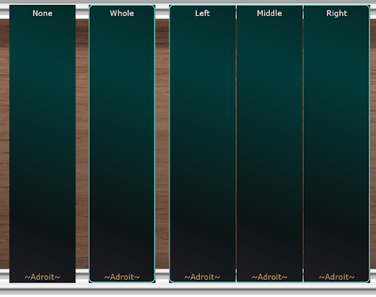This screenshot has height=297, width=376.
Task: Click ~Adroit~ text under the None panel
Action: (43, 277)
